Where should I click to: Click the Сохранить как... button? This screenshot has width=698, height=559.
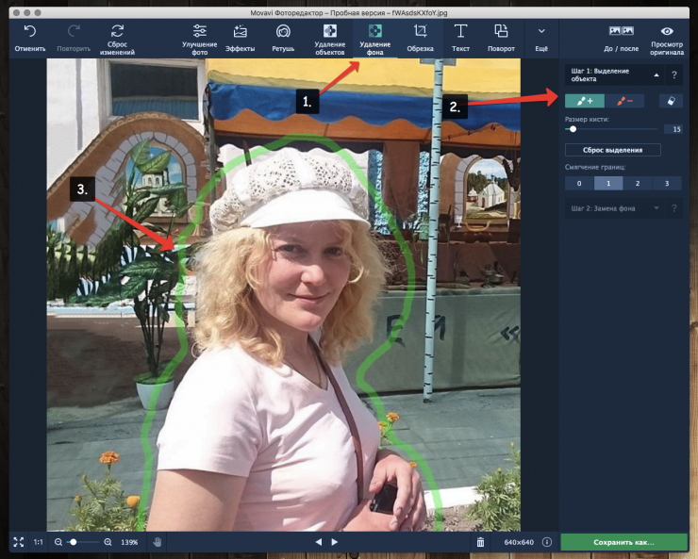coord(623,542)
